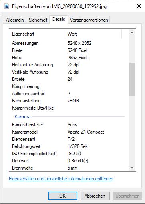This screenshot has width=145, height=204.
Task: Close the properties dialog window
Action: [139, 6]
